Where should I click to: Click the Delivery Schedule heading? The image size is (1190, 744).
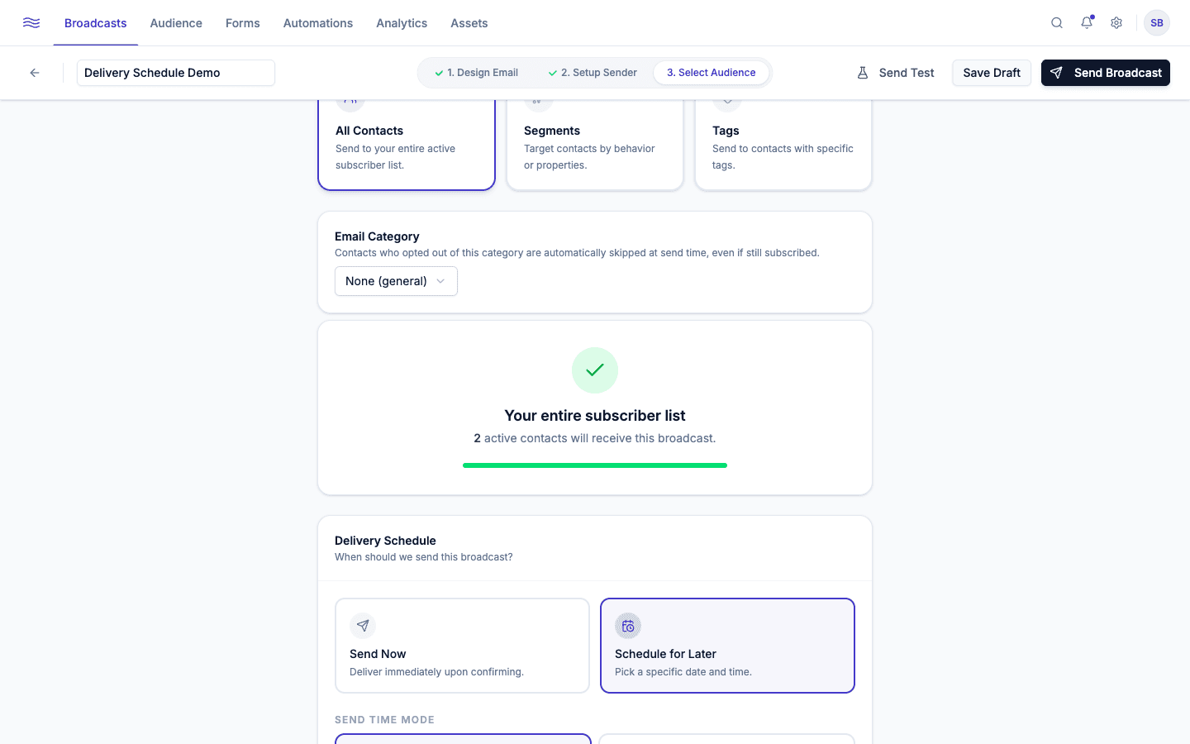point(385,541)
